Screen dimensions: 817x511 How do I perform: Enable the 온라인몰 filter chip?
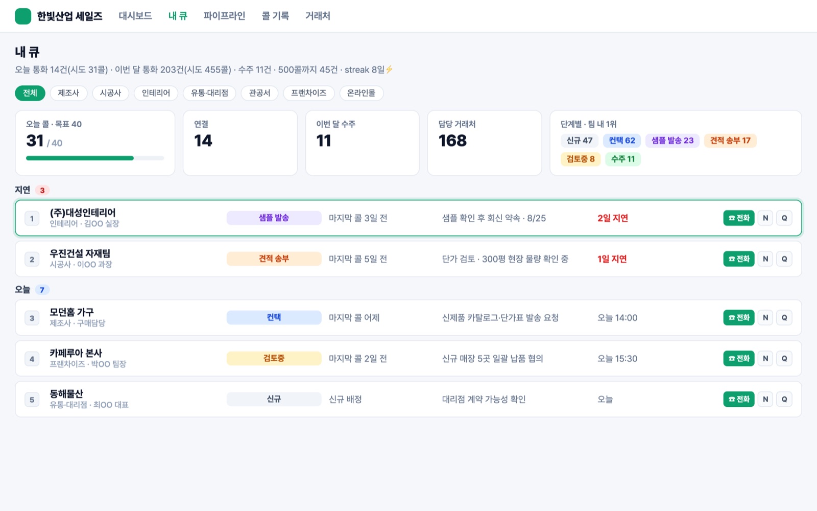click(361, 93)
